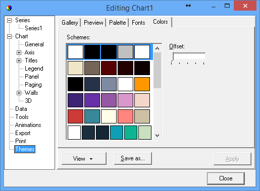Select Export in the tree
260x191 pixels.
click(x=23, y=133)
